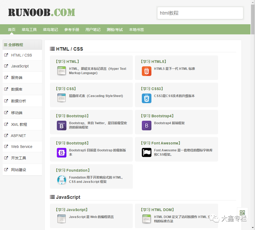The width and height of the screenshot is (255, 230).
Task: Open the 测验/考试 nav item
Action: 115,30
